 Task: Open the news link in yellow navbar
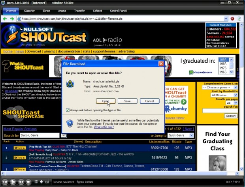click(x=19, y=51)
